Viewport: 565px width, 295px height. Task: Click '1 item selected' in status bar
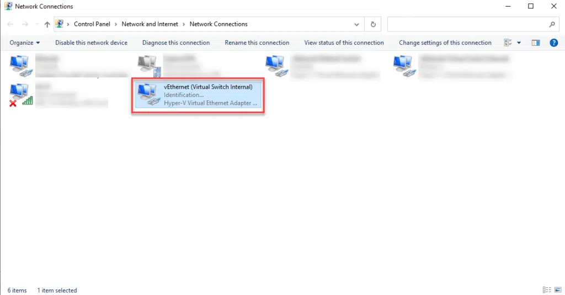57,291
